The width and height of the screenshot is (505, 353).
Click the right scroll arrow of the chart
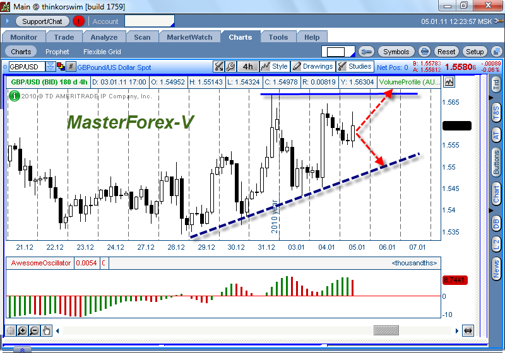click(456, 331)
